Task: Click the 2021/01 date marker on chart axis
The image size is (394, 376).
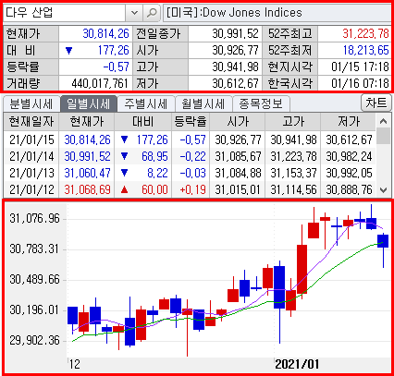Action: (x=297, y=364)
